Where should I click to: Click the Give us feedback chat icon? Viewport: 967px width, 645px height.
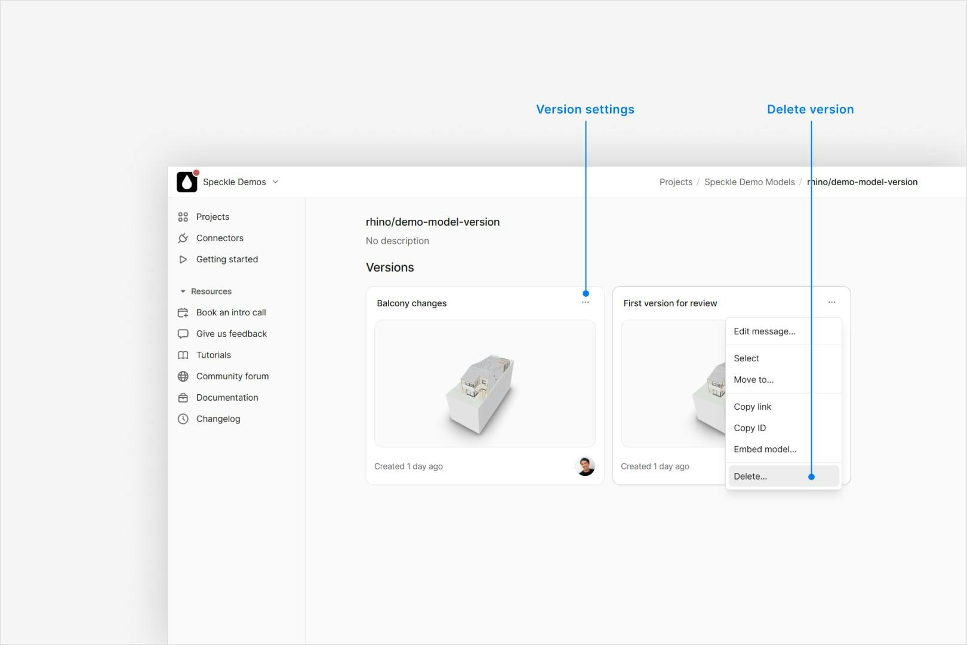coord(183,334)
